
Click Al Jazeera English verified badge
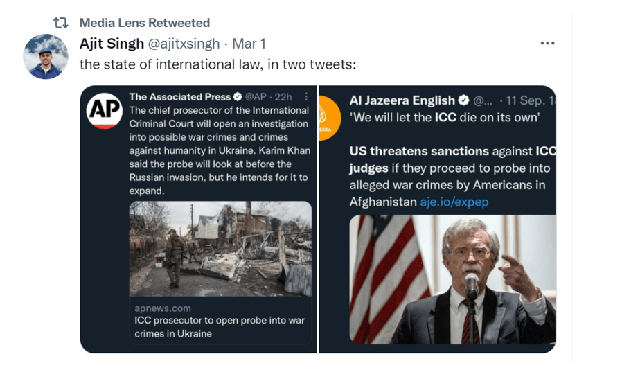coord(463,100)
